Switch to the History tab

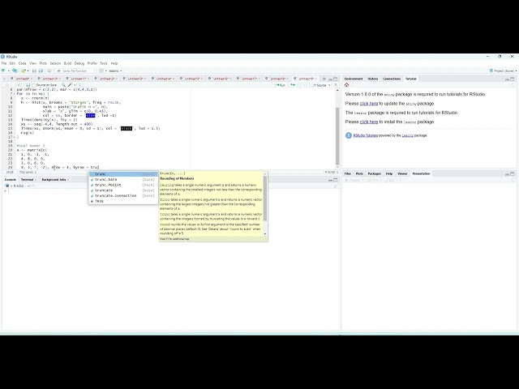coord(373,79)
